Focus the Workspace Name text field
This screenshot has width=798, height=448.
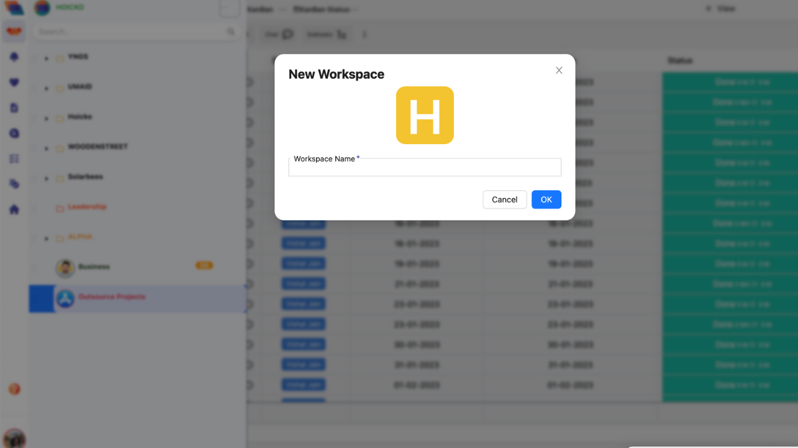(425, 168)
